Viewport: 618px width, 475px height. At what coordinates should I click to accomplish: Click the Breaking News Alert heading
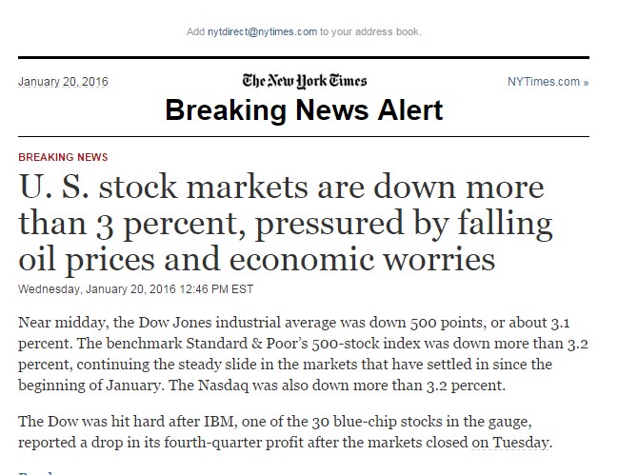tap(304, 109)
